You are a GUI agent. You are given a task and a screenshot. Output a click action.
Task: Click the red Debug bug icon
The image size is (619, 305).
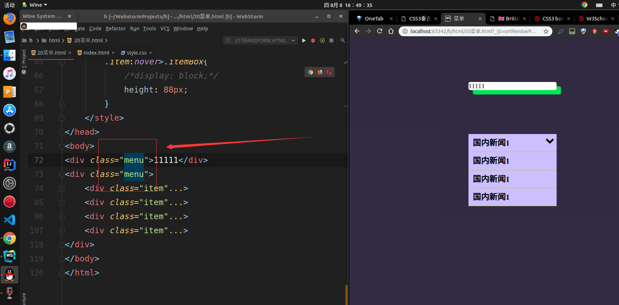pyautogui.click(x=313, y=40)
